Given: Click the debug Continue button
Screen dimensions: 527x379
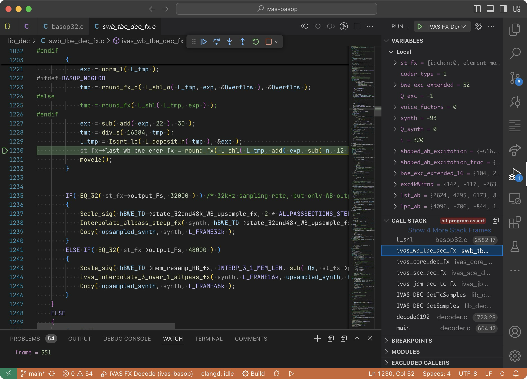Looking at the screenshot, I should point(204,42).
